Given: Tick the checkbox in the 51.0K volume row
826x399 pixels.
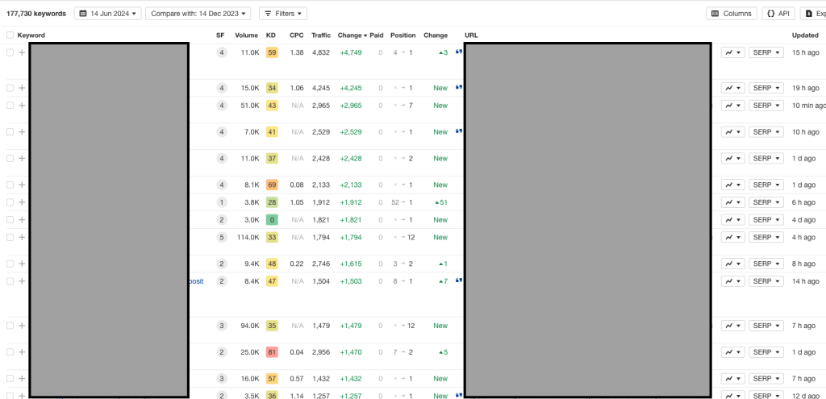Looking at the screenshot, I should (10, 106).
